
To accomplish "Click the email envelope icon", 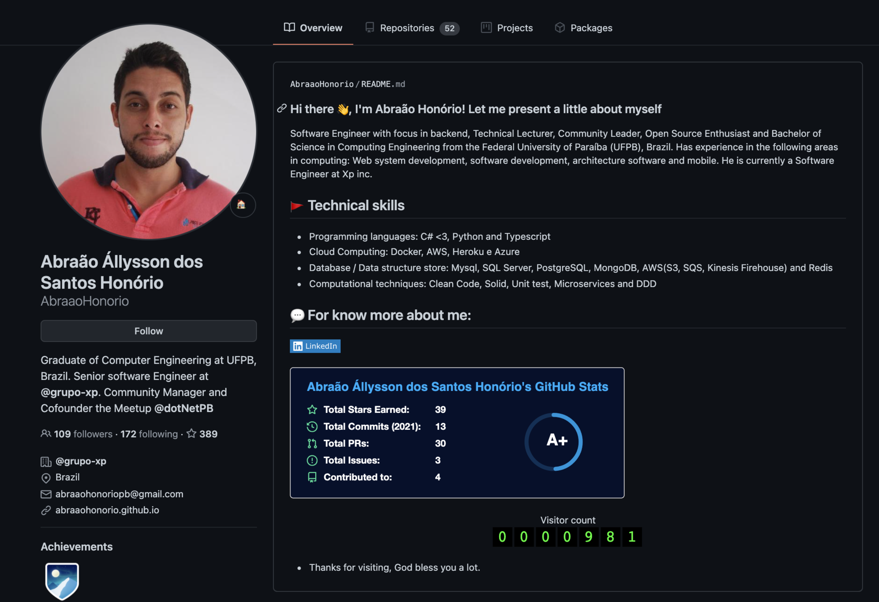I will [x=46, y=494].
